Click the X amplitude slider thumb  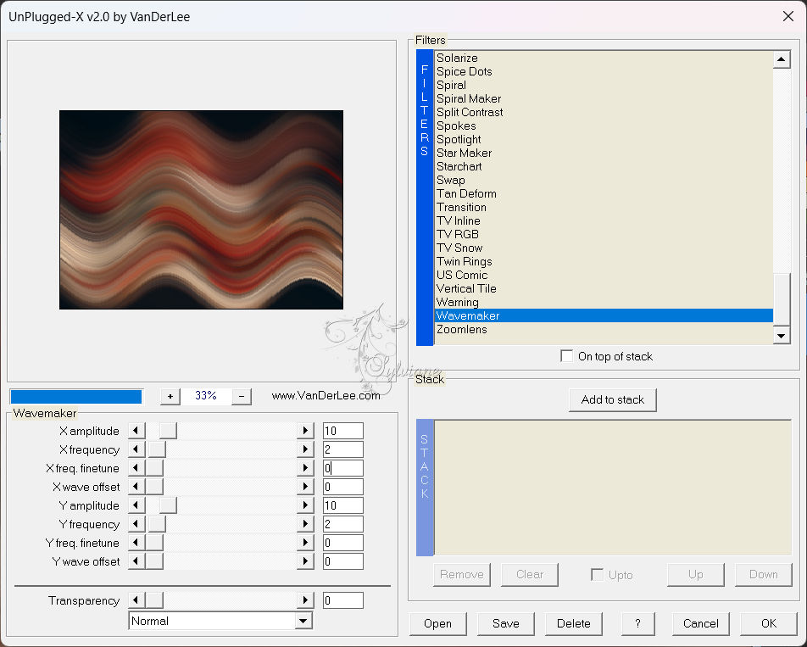point(168,431)
